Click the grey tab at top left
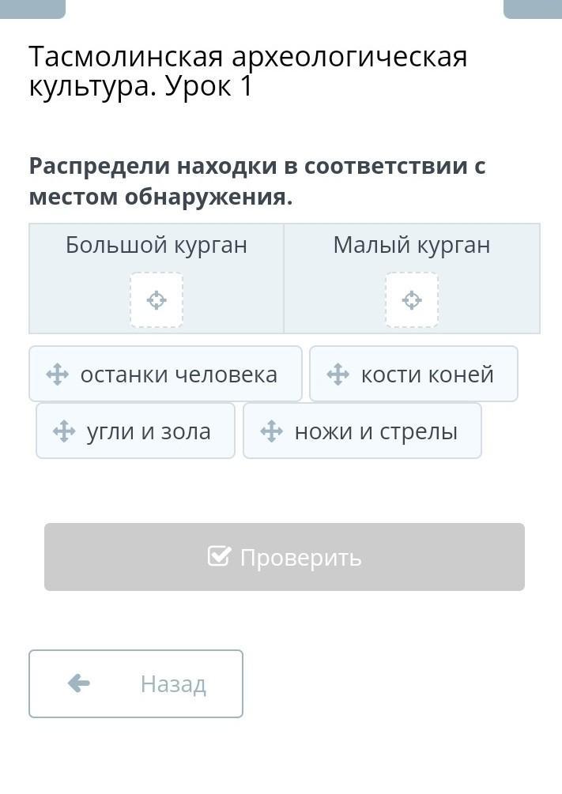Viewport: 562px width, 794px height. [x=32, y=8]
